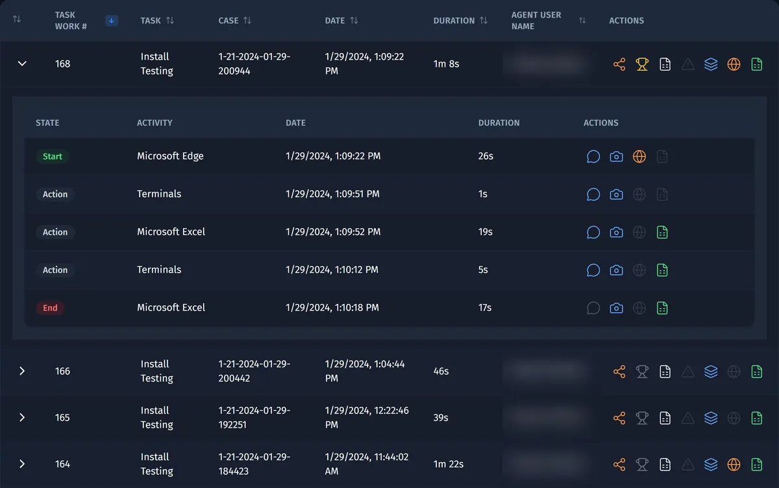Screen dimensions: 779x488
Task: Sort by the Duration column header
Action: pyautogui.click(x=484, y=21)
